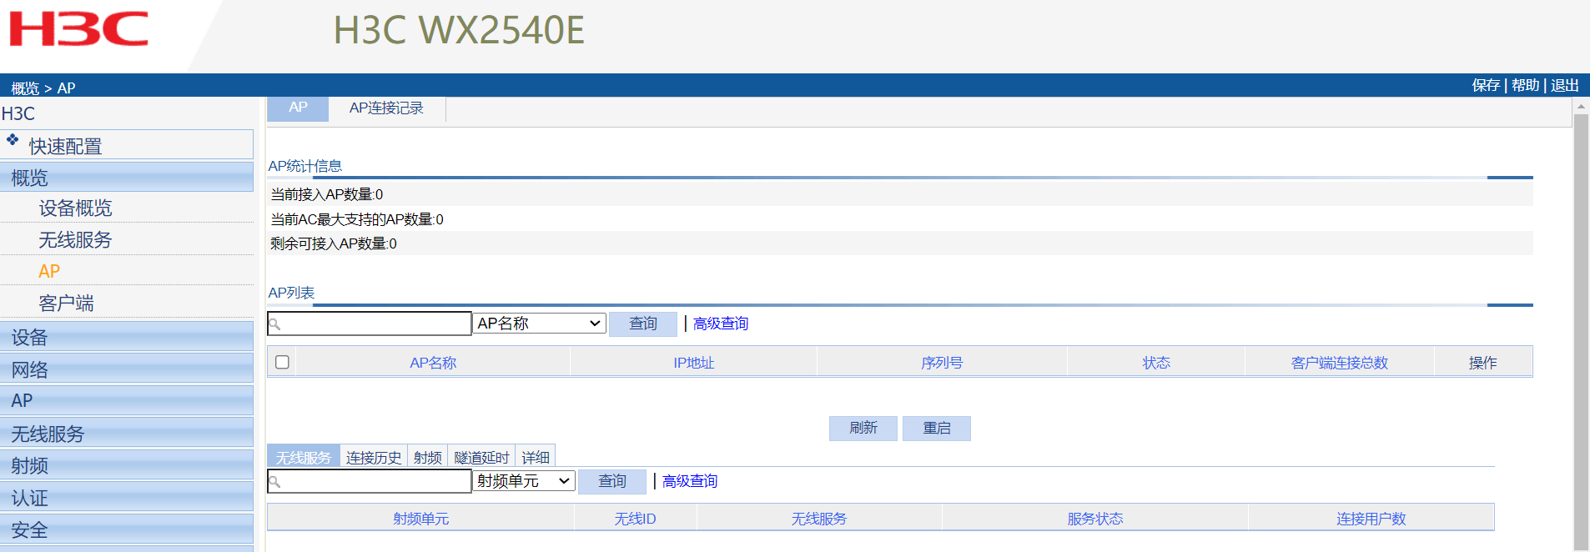This screenshot has width=1590, height=552.
Task: Click the magnifier icon in radio unit search
Action: [274, 482]
